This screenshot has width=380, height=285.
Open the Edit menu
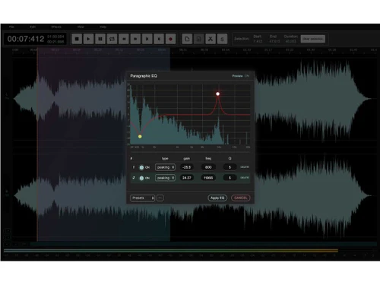click(x=33, y=27)
